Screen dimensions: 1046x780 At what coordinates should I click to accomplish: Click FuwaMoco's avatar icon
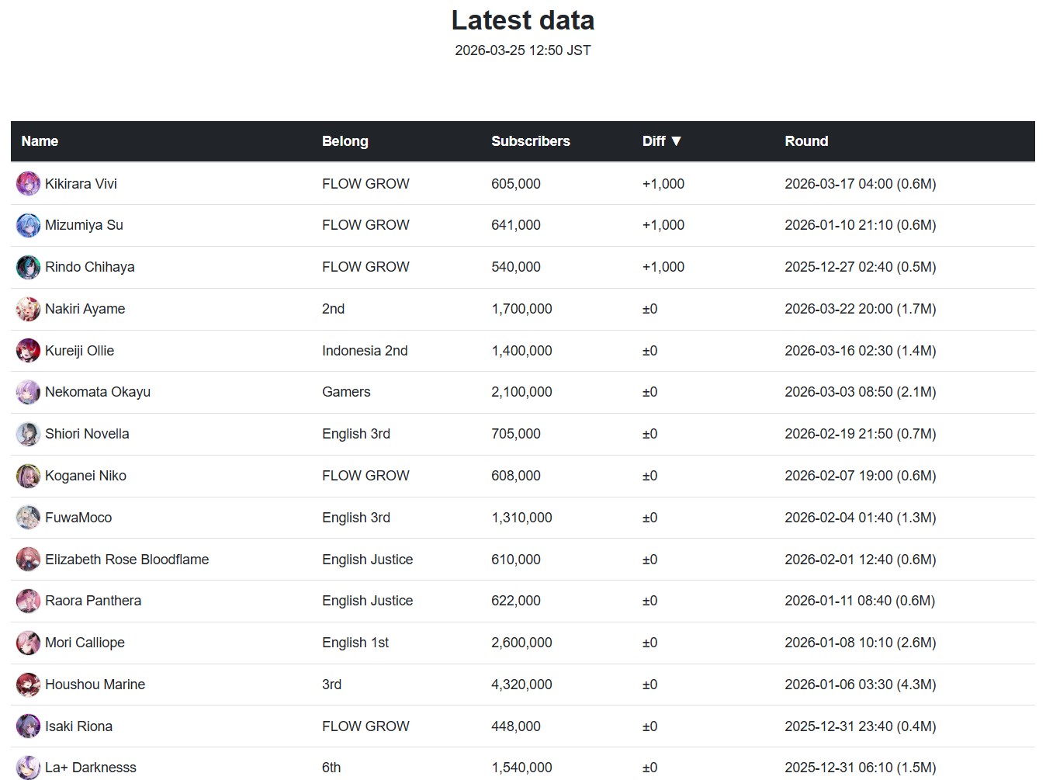(28, 518)
